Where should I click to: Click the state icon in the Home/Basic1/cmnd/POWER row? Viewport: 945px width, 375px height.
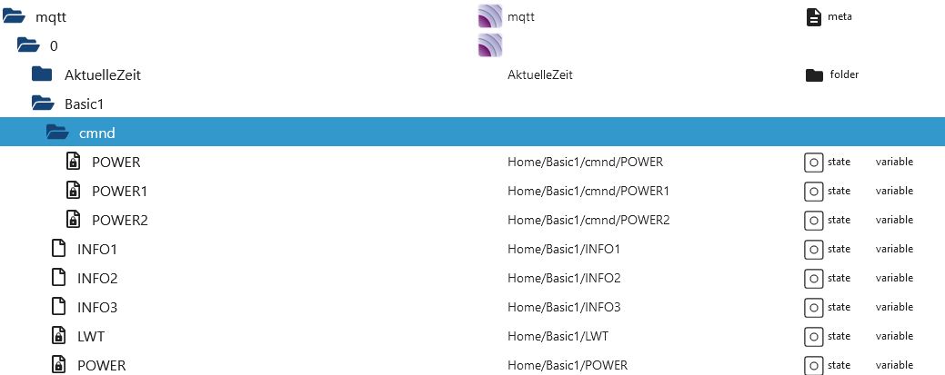[x=813, y=162]
